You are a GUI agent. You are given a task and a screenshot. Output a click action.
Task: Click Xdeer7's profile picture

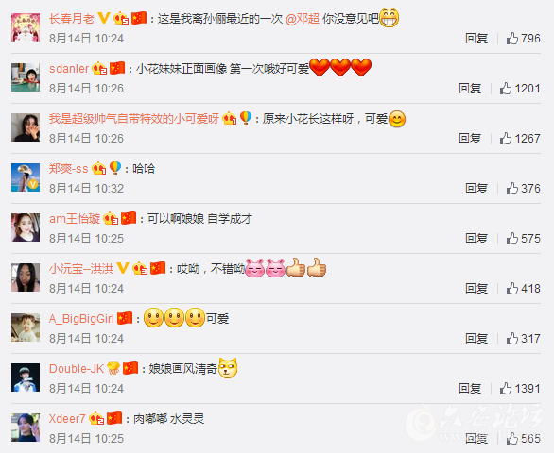coord(26,428)
